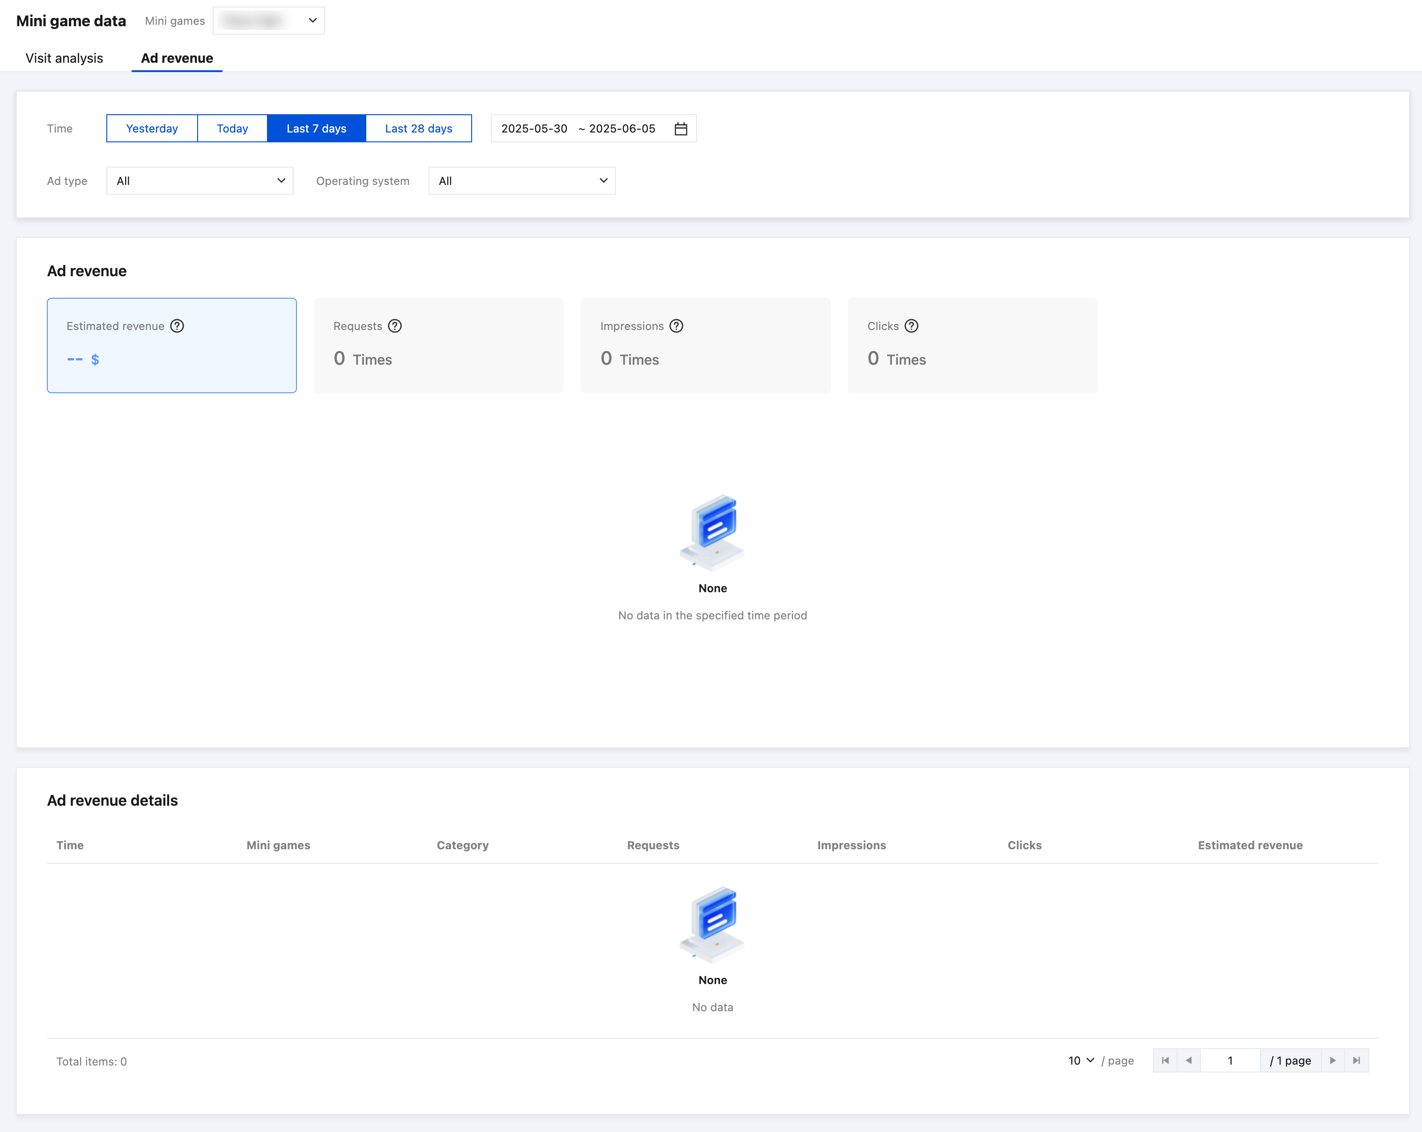
Task: Select the Today time filter
Action: [x=232, y=129]
